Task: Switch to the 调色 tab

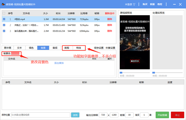Action: tap(31, 48)
